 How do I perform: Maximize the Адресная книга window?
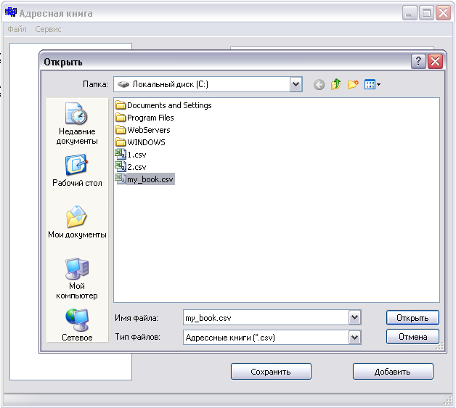point(426,13)
